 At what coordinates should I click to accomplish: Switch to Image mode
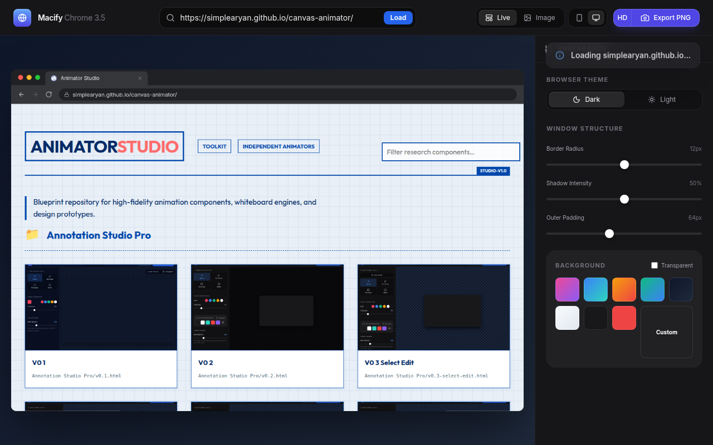[540, 17]
